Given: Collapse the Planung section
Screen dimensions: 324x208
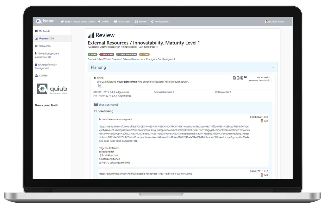Looking at the screenshot, I should (x=273, y=67).
